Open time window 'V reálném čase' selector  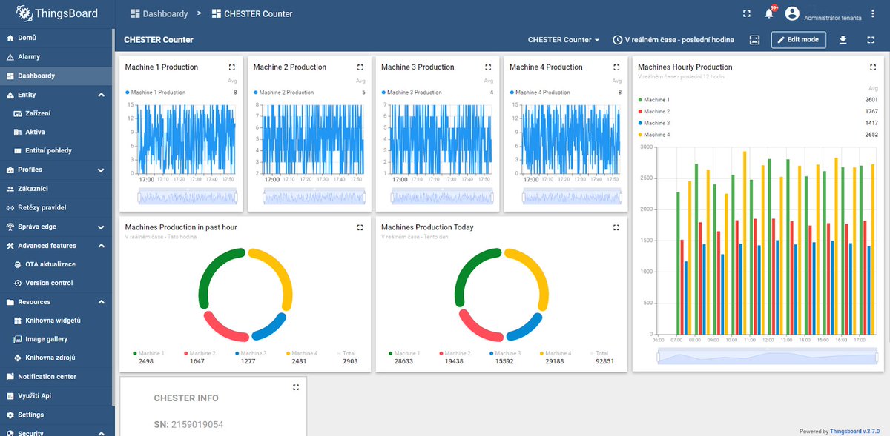coord(673,40)
